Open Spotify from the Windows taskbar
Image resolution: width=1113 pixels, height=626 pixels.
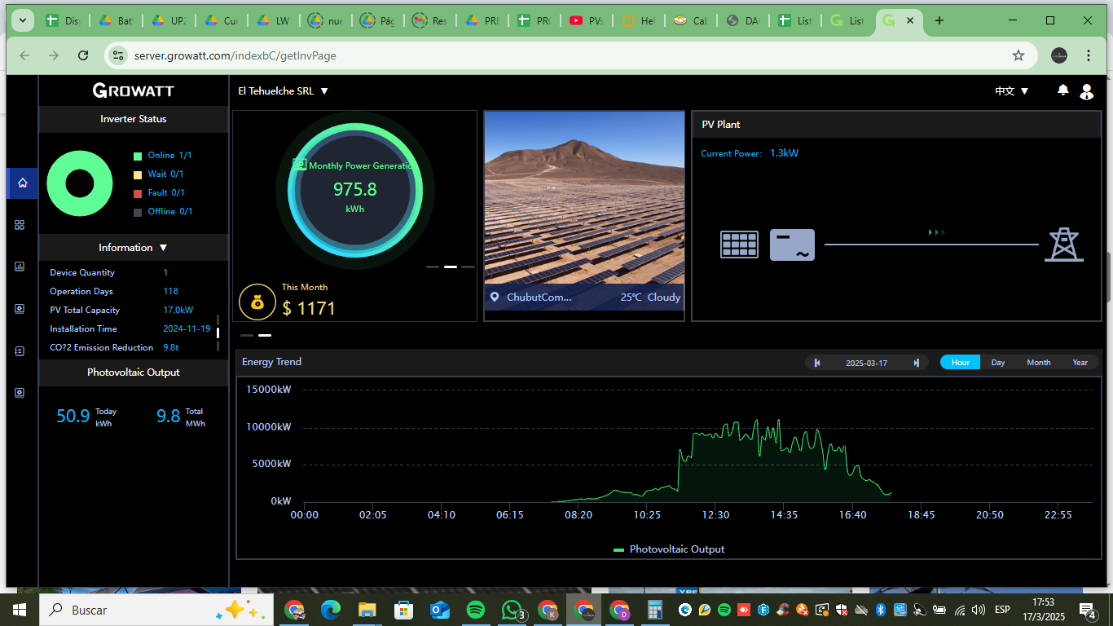[x=476, y=610]
